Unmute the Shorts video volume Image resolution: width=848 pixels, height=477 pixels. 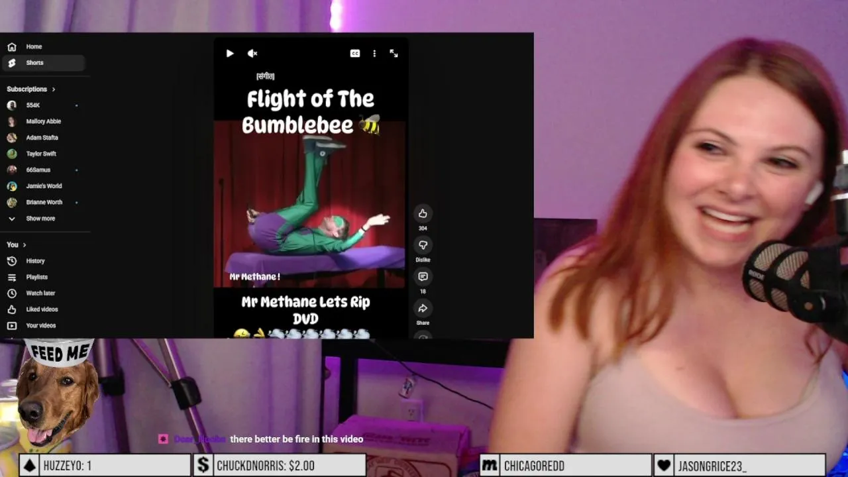coord(252,54)
